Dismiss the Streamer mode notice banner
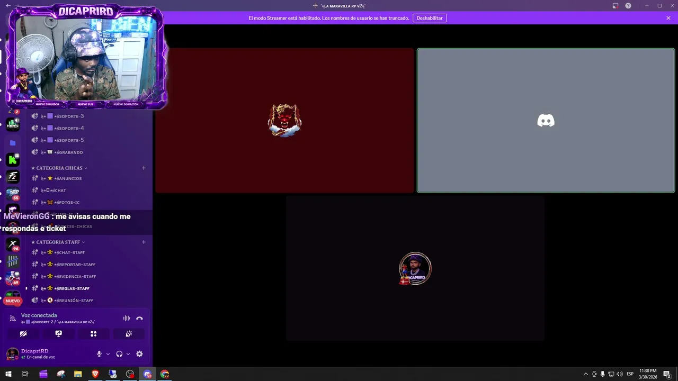678x381 pixels. 668,18
